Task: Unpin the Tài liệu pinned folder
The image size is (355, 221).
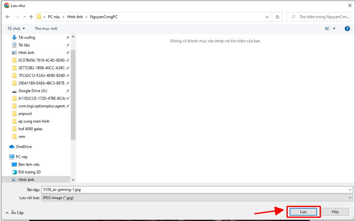Action: pyautogui.click(x=67, y=45)
